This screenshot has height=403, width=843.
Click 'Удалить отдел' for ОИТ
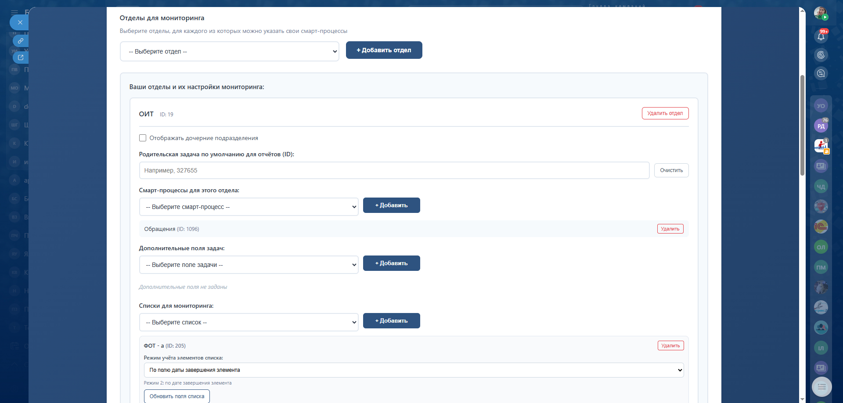pyautogui.click(x=665, y=113)
